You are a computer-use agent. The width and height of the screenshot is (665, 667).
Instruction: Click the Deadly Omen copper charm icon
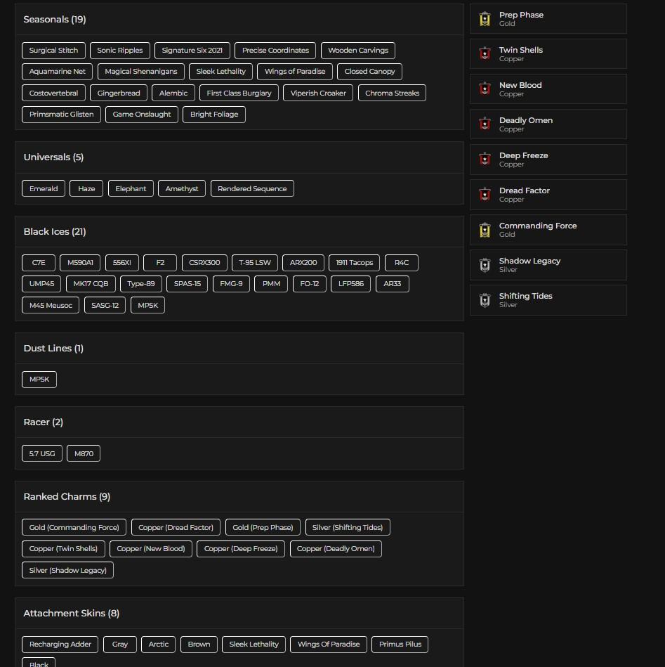485,124
